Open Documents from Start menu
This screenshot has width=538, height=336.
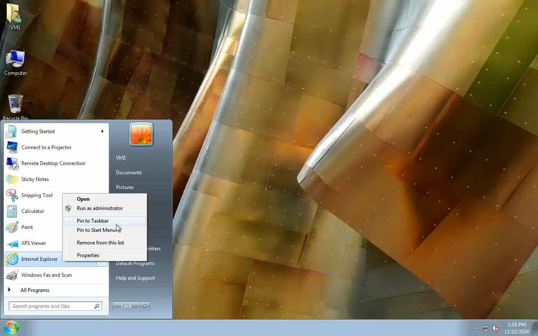tap(129, 173)
